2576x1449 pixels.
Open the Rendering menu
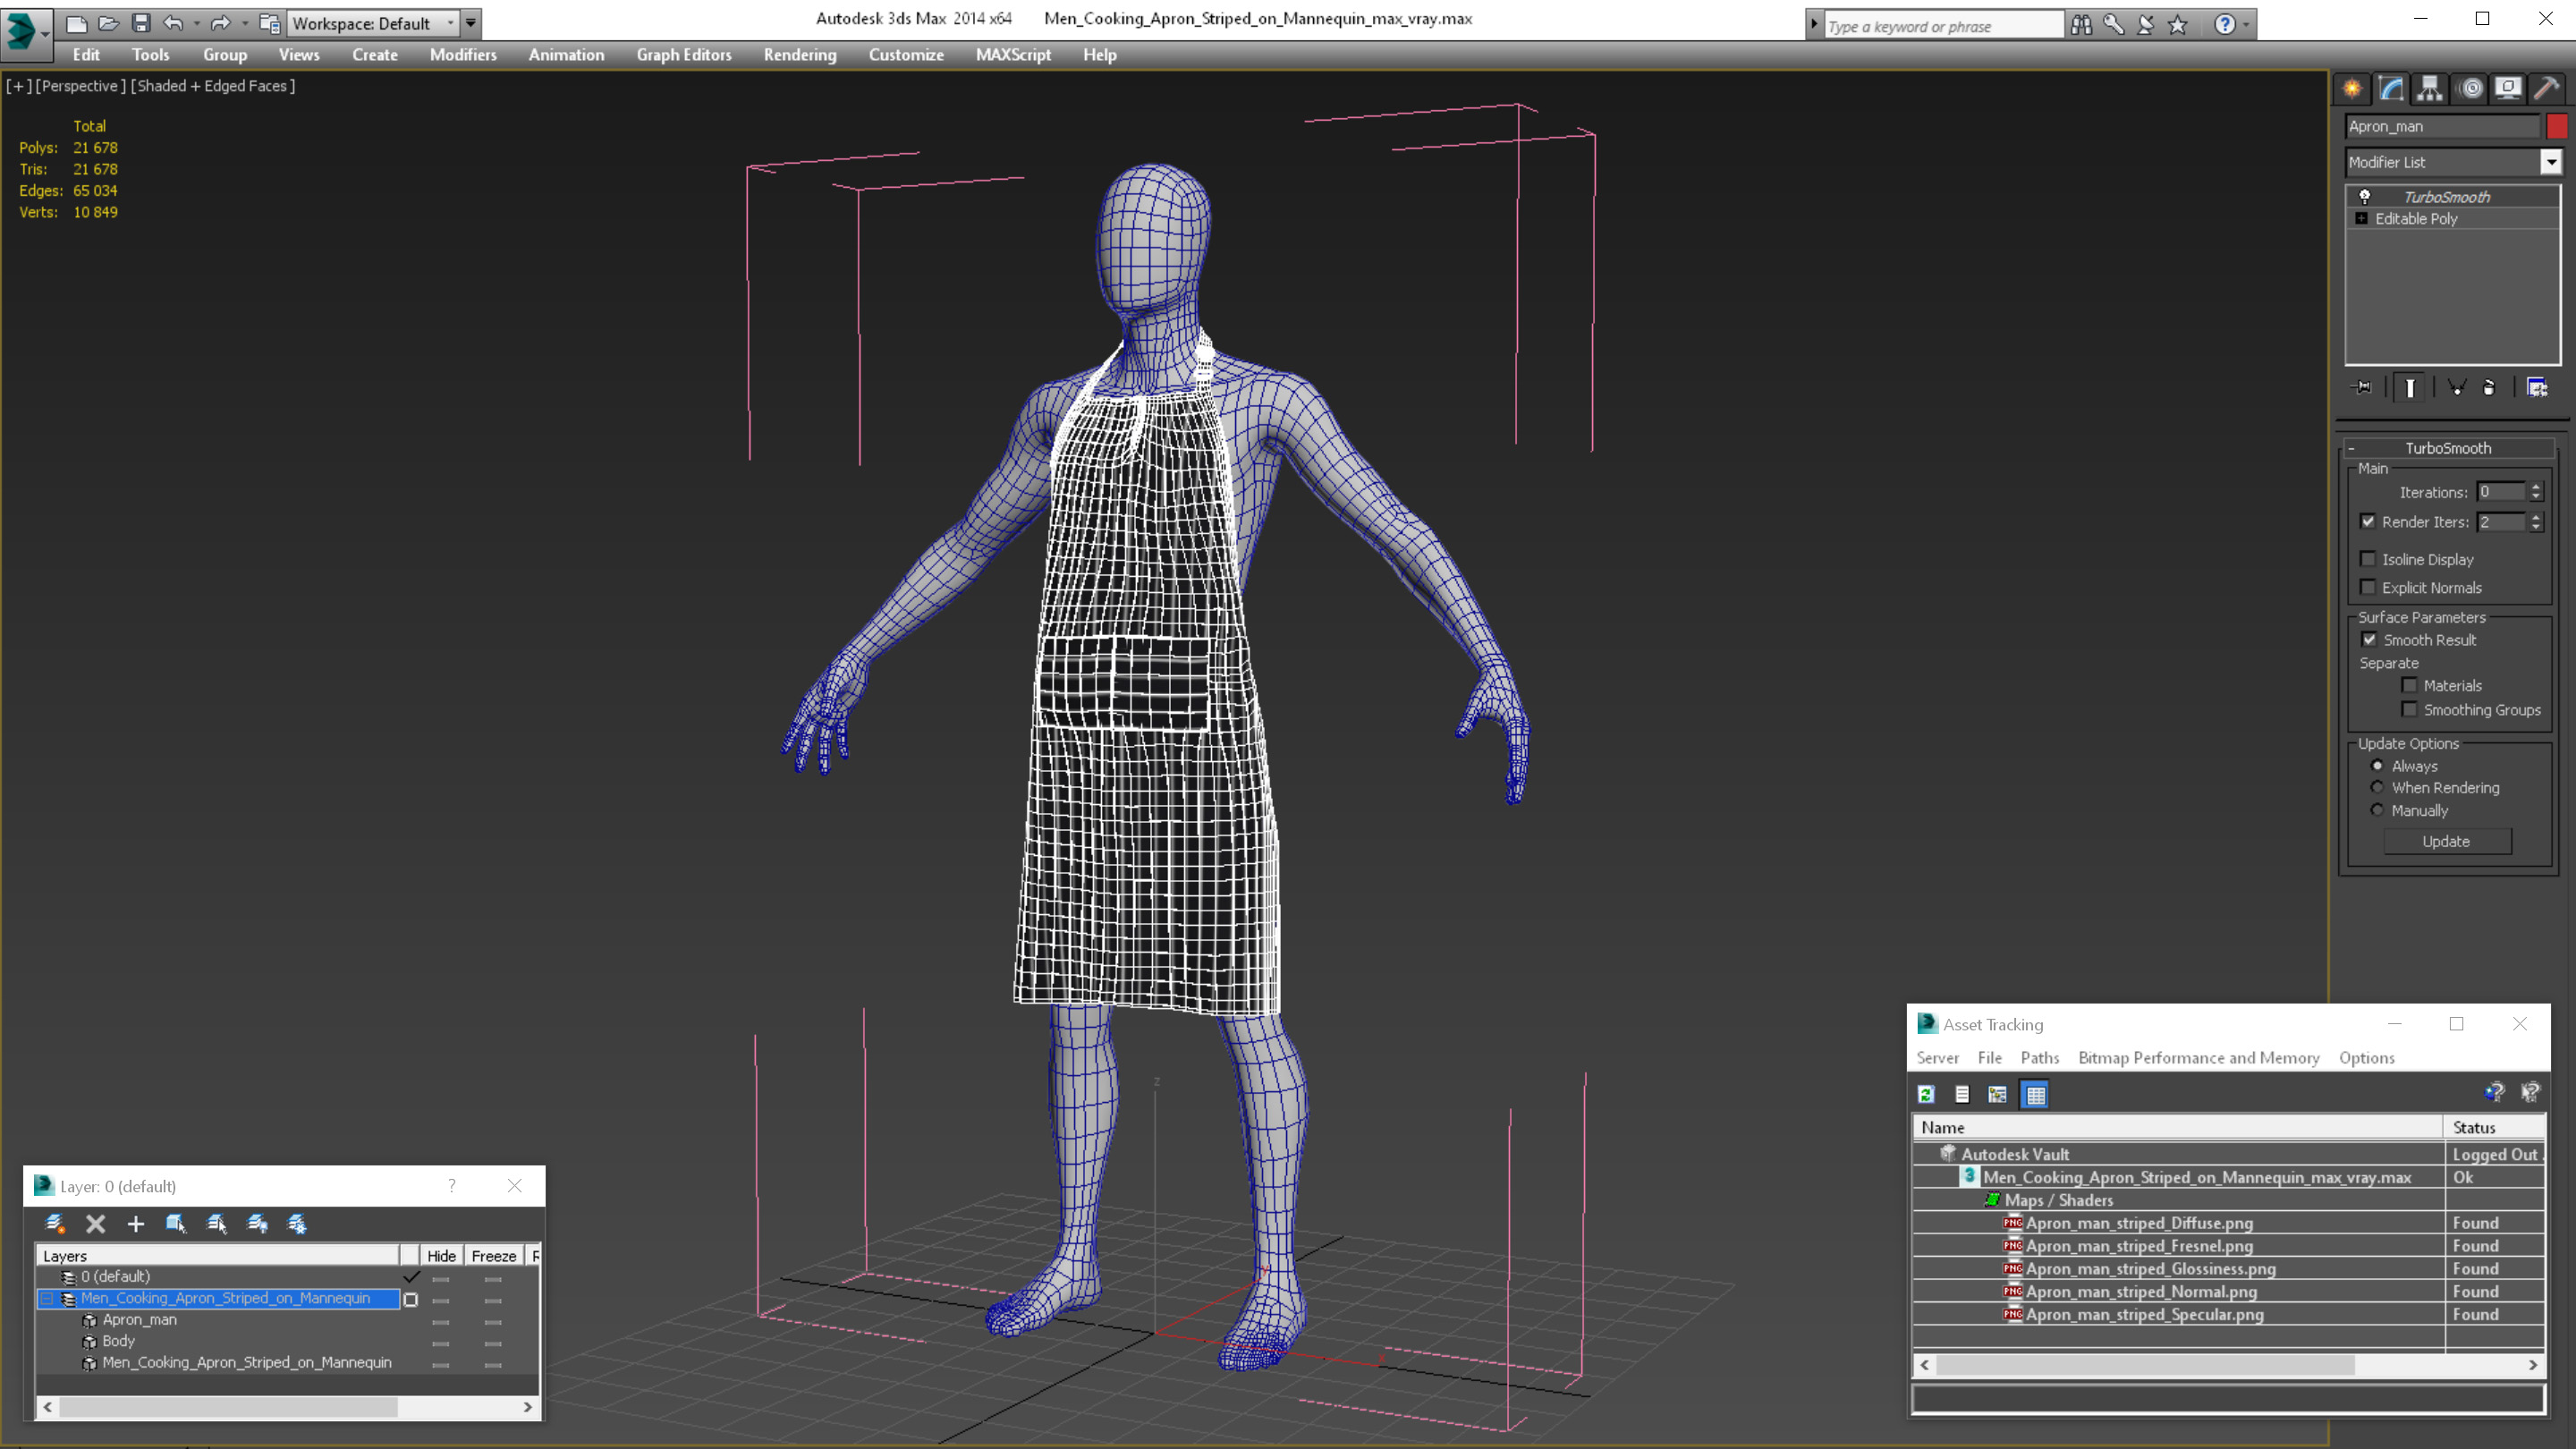coord(800,55)
